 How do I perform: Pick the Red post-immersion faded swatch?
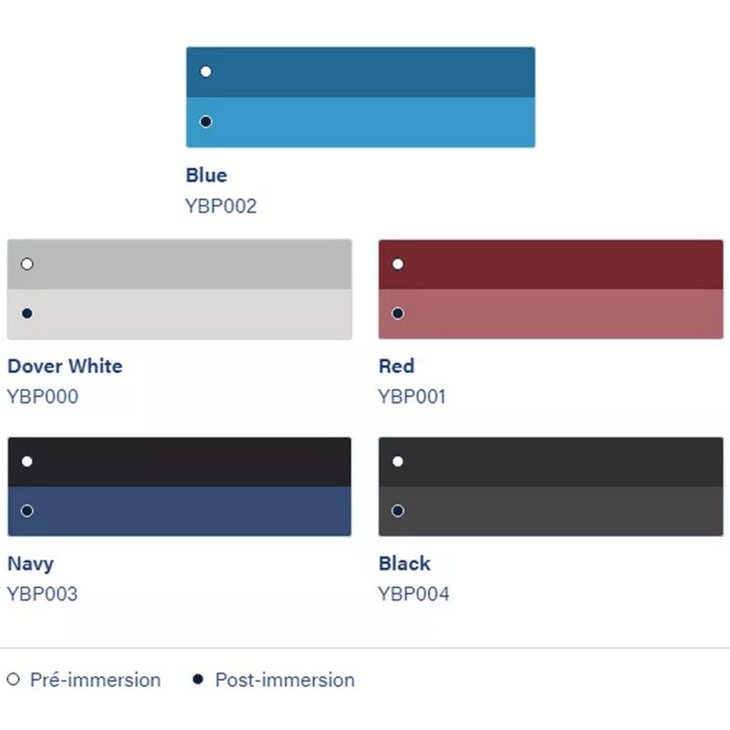[x=550, y=315]
